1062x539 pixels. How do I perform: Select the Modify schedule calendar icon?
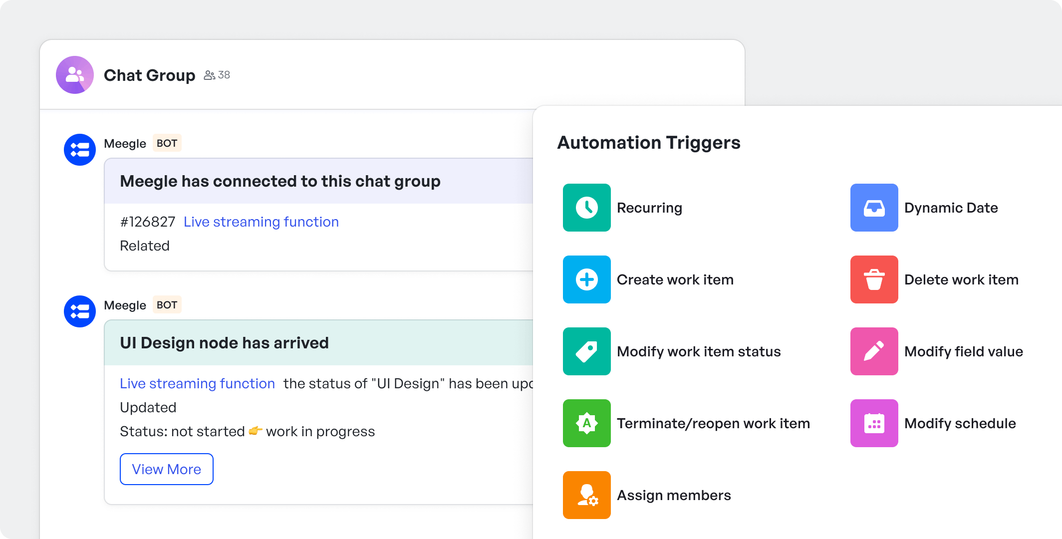tap(874, 423)
